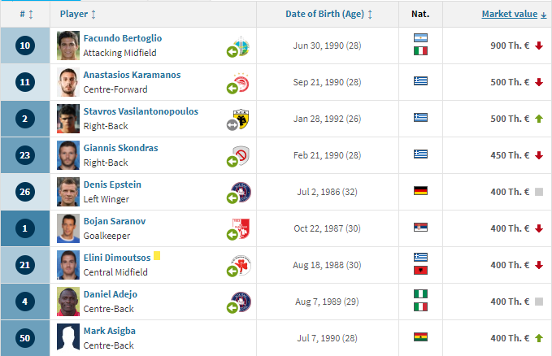
Task: Click the Germany flag in Denis Epstein row
Action: click(x=420, y=191)
